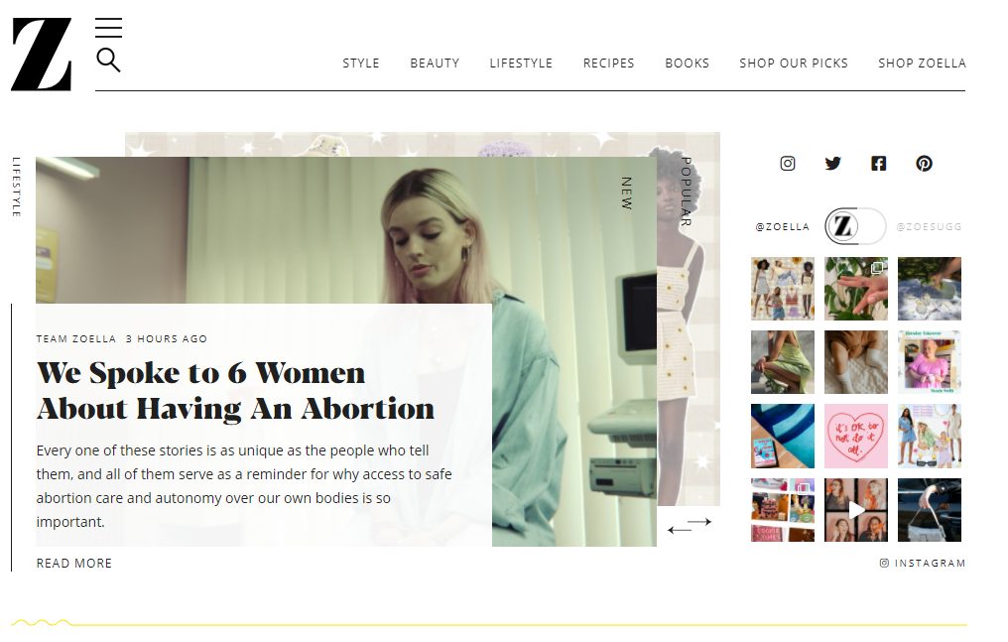Open the Twitter bird icon

(833, 164)
